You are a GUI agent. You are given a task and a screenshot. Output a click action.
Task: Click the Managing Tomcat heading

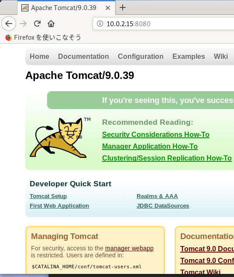click(65, 236)
